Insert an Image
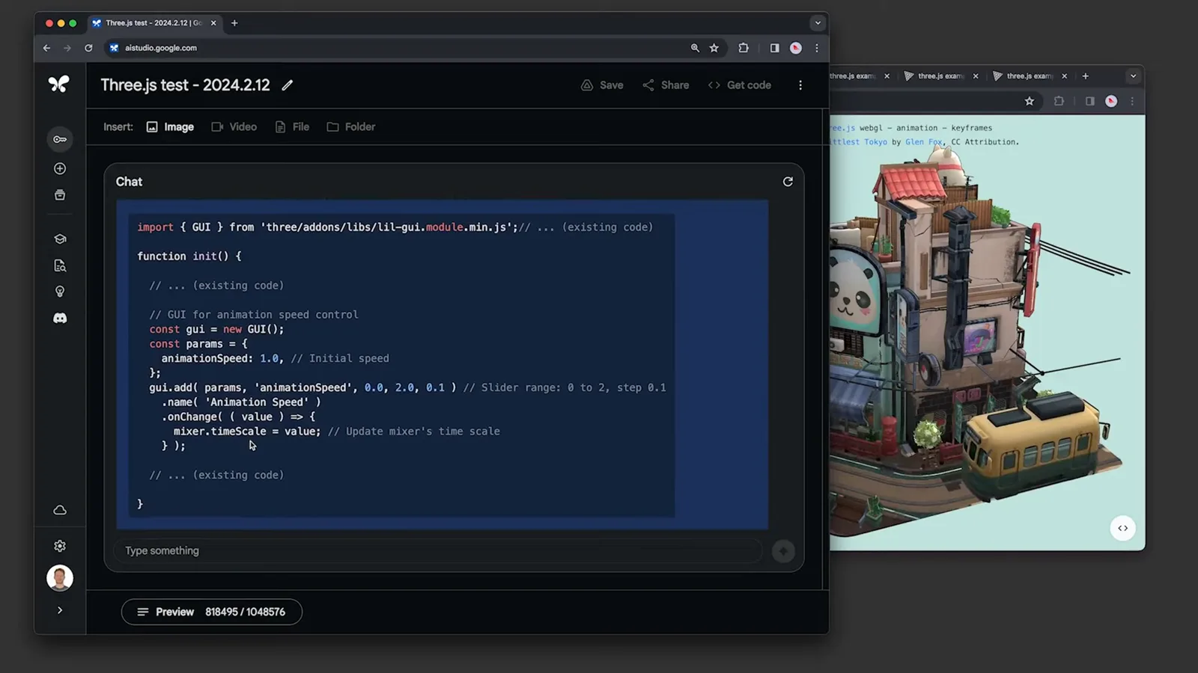This screenshot has width=1198, height=673. (x=170, y=127)
